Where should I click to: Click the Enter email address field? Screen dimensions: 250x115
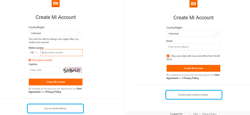pyautogui.click(x=193, y=47)
